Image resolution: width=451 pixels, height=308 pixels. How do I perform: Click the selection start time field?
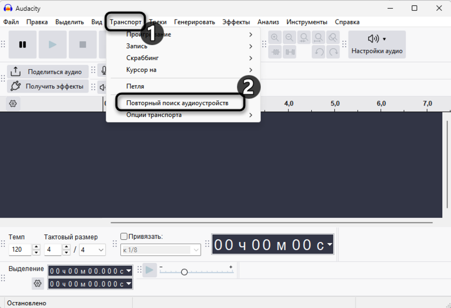[90, 271]
